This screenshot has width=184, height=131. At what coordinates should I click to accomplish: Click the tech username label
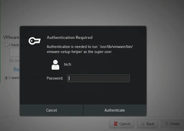click(68, 64)
